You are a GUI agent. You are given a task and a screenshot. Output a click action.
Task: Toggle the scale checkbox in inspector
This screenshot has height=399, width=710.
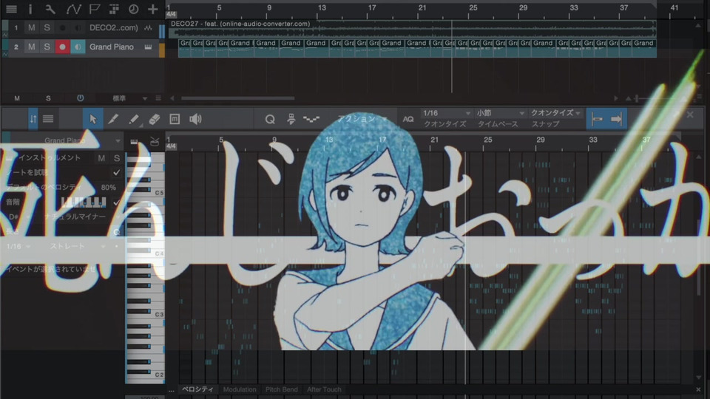[x=116, y=202]
